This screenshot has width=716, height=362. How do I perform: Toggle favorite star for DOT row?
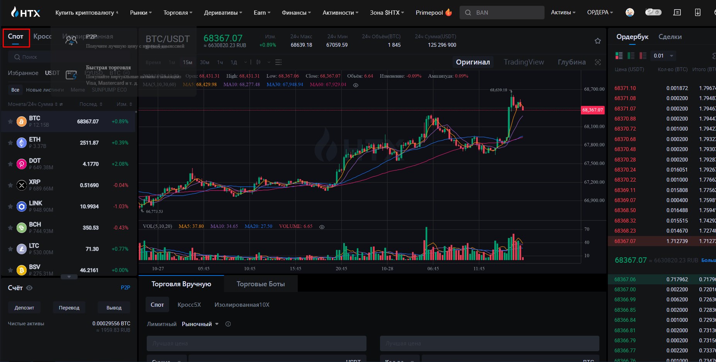click(x=10, y=164)
